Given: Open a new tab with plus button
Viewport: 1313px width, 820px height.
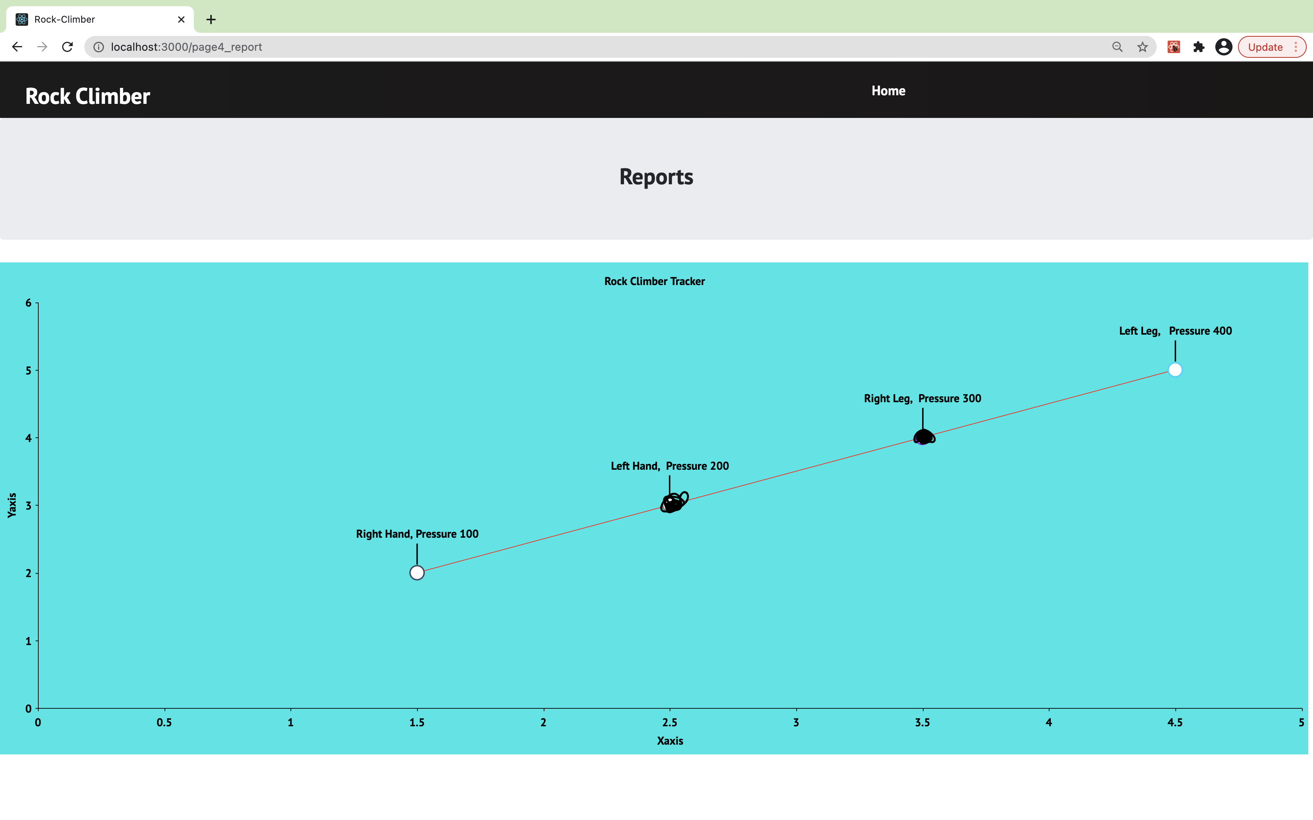Looking at the screenshot, I should (211, 20).
